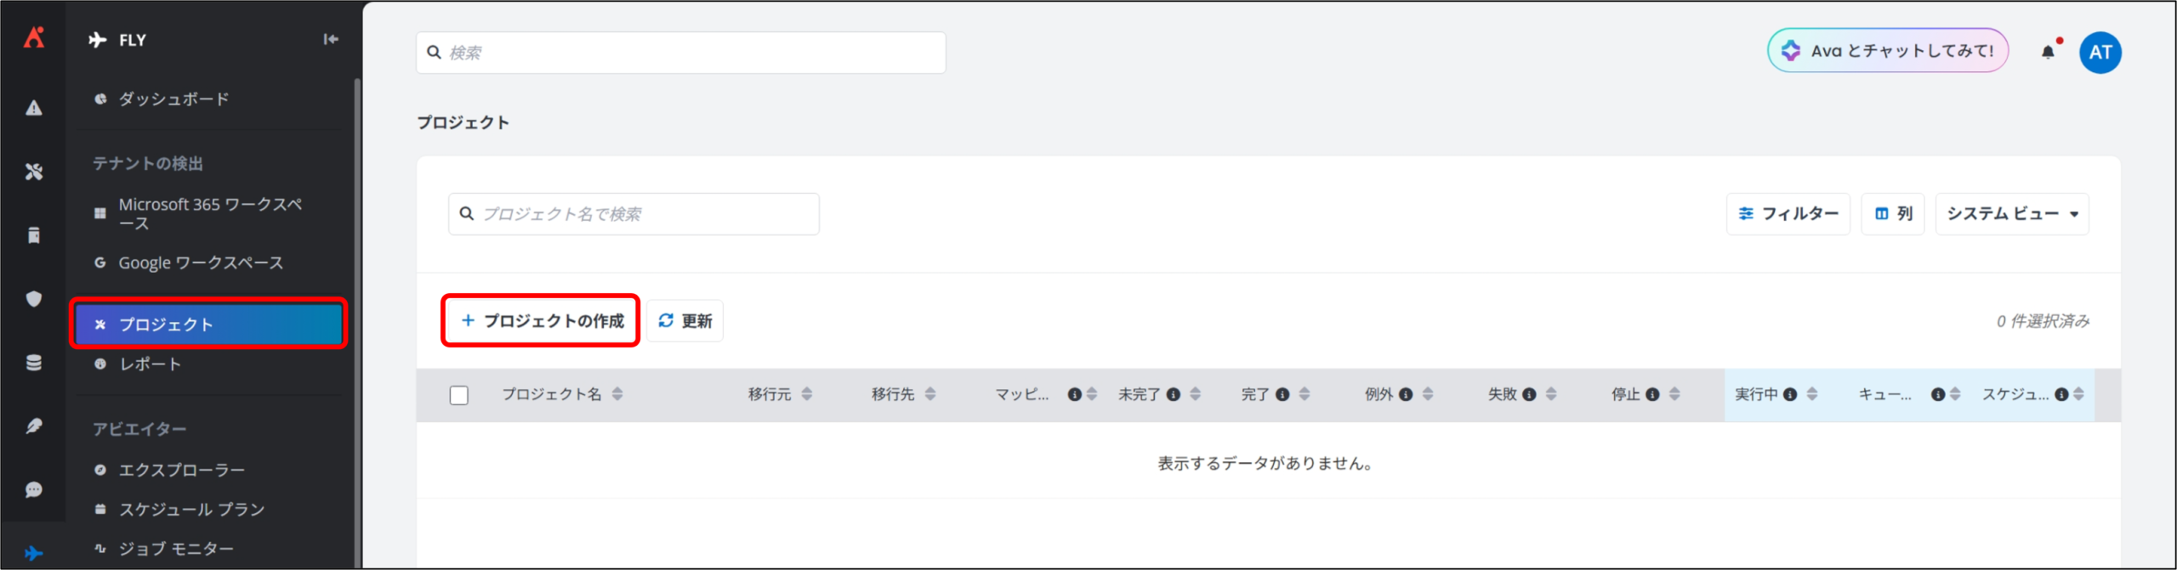Viewport: 2177px width, 570px height.
Task: Click the shield icon in left rail
Action: tap(34, 299)
